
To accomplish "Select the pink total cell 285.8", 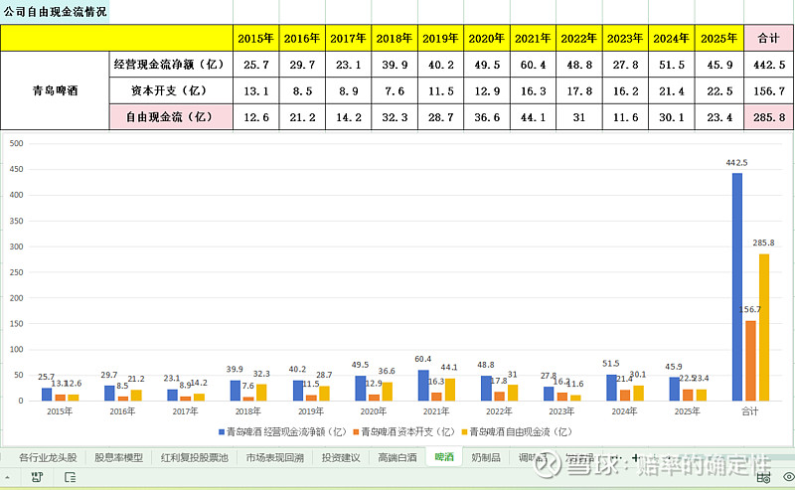I will (768, 117).
